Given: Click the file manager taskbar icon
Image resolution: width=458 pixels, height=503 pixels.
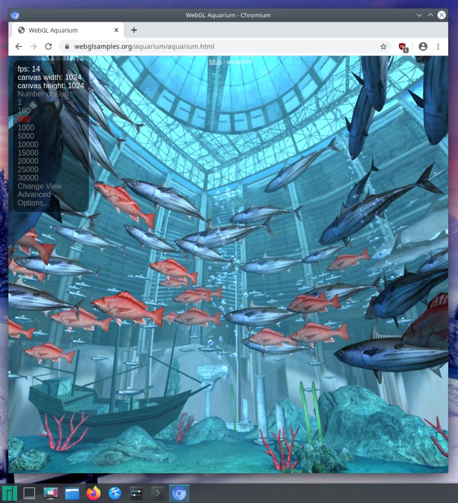Looking at the screenshot, I should pos(72,492).
